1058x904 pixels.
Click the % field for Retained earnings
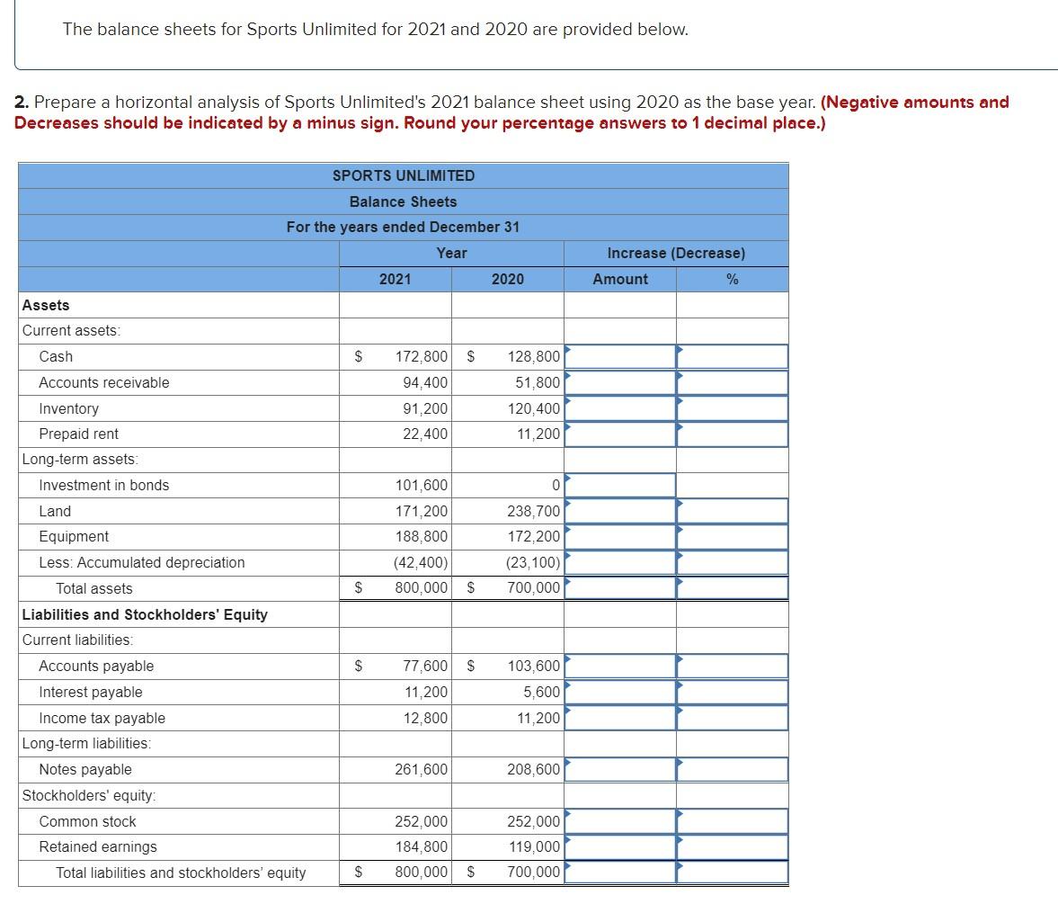[731, 846]
